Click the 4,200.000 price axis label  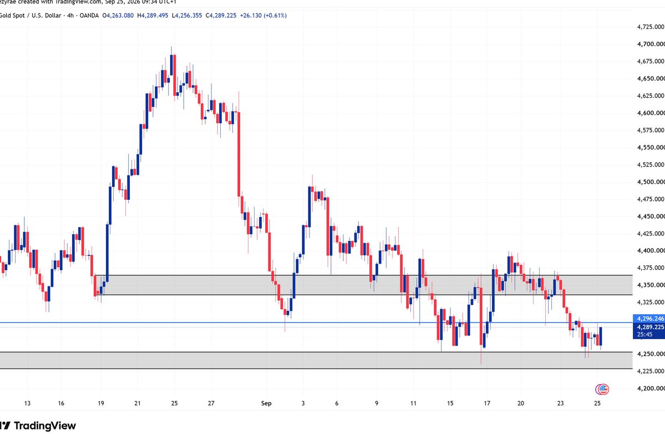651,388
